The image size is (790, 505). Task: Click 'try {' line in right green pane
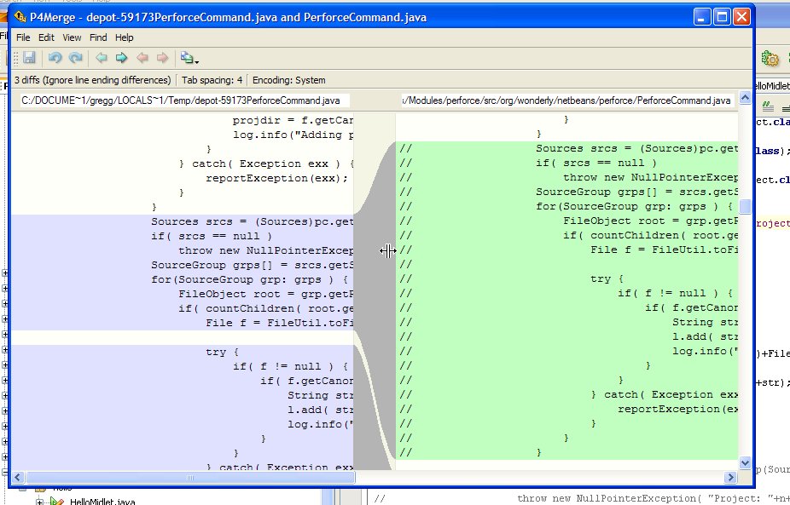pos(607,279)
